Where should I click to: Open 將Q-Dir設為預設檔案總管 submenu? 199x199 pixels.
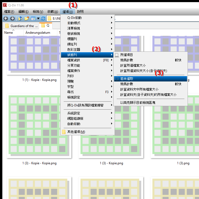tap(88, 105)
